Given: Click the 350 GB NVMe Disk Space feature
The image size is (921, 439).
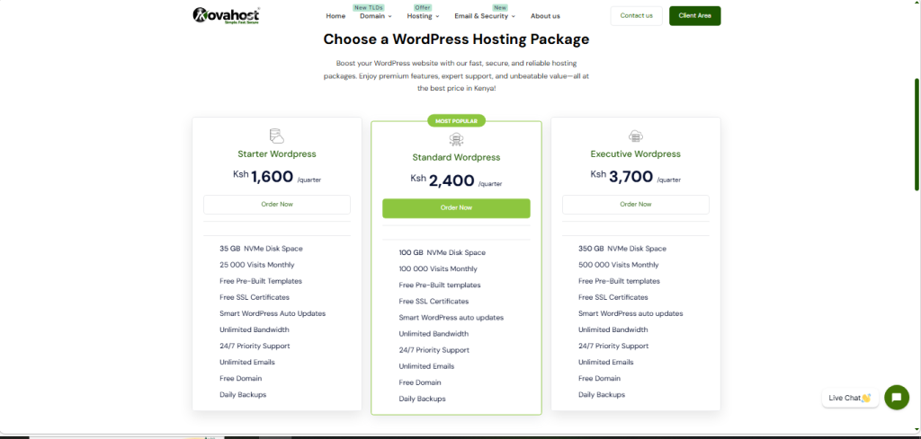Looking at the screenshot, I should point(622,249).
